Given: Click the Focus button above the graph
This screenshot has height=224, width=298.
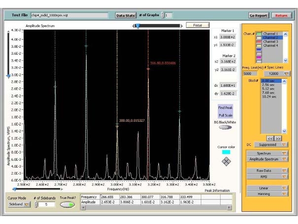Looking at the screenshot, I should pos(198,25).
